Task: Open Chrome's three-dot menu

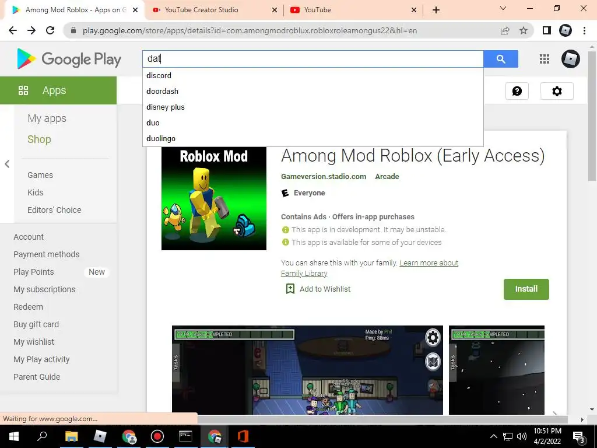Action: [584, 30]
